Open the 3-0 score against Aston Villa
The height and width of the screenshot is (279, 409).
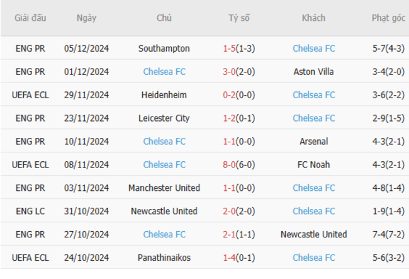point(229,72)
